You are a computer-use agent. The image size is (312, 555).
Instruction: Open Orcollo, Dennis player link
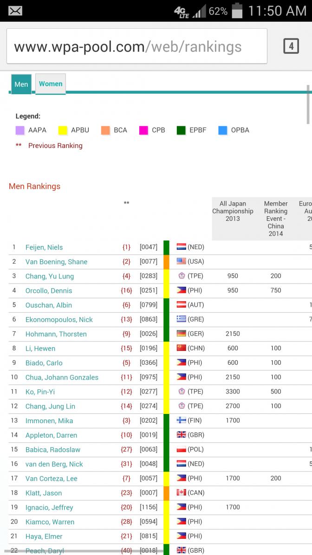(x=49, y=290)
